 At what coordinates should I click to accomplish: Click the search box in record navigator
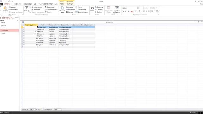(57, 109)
